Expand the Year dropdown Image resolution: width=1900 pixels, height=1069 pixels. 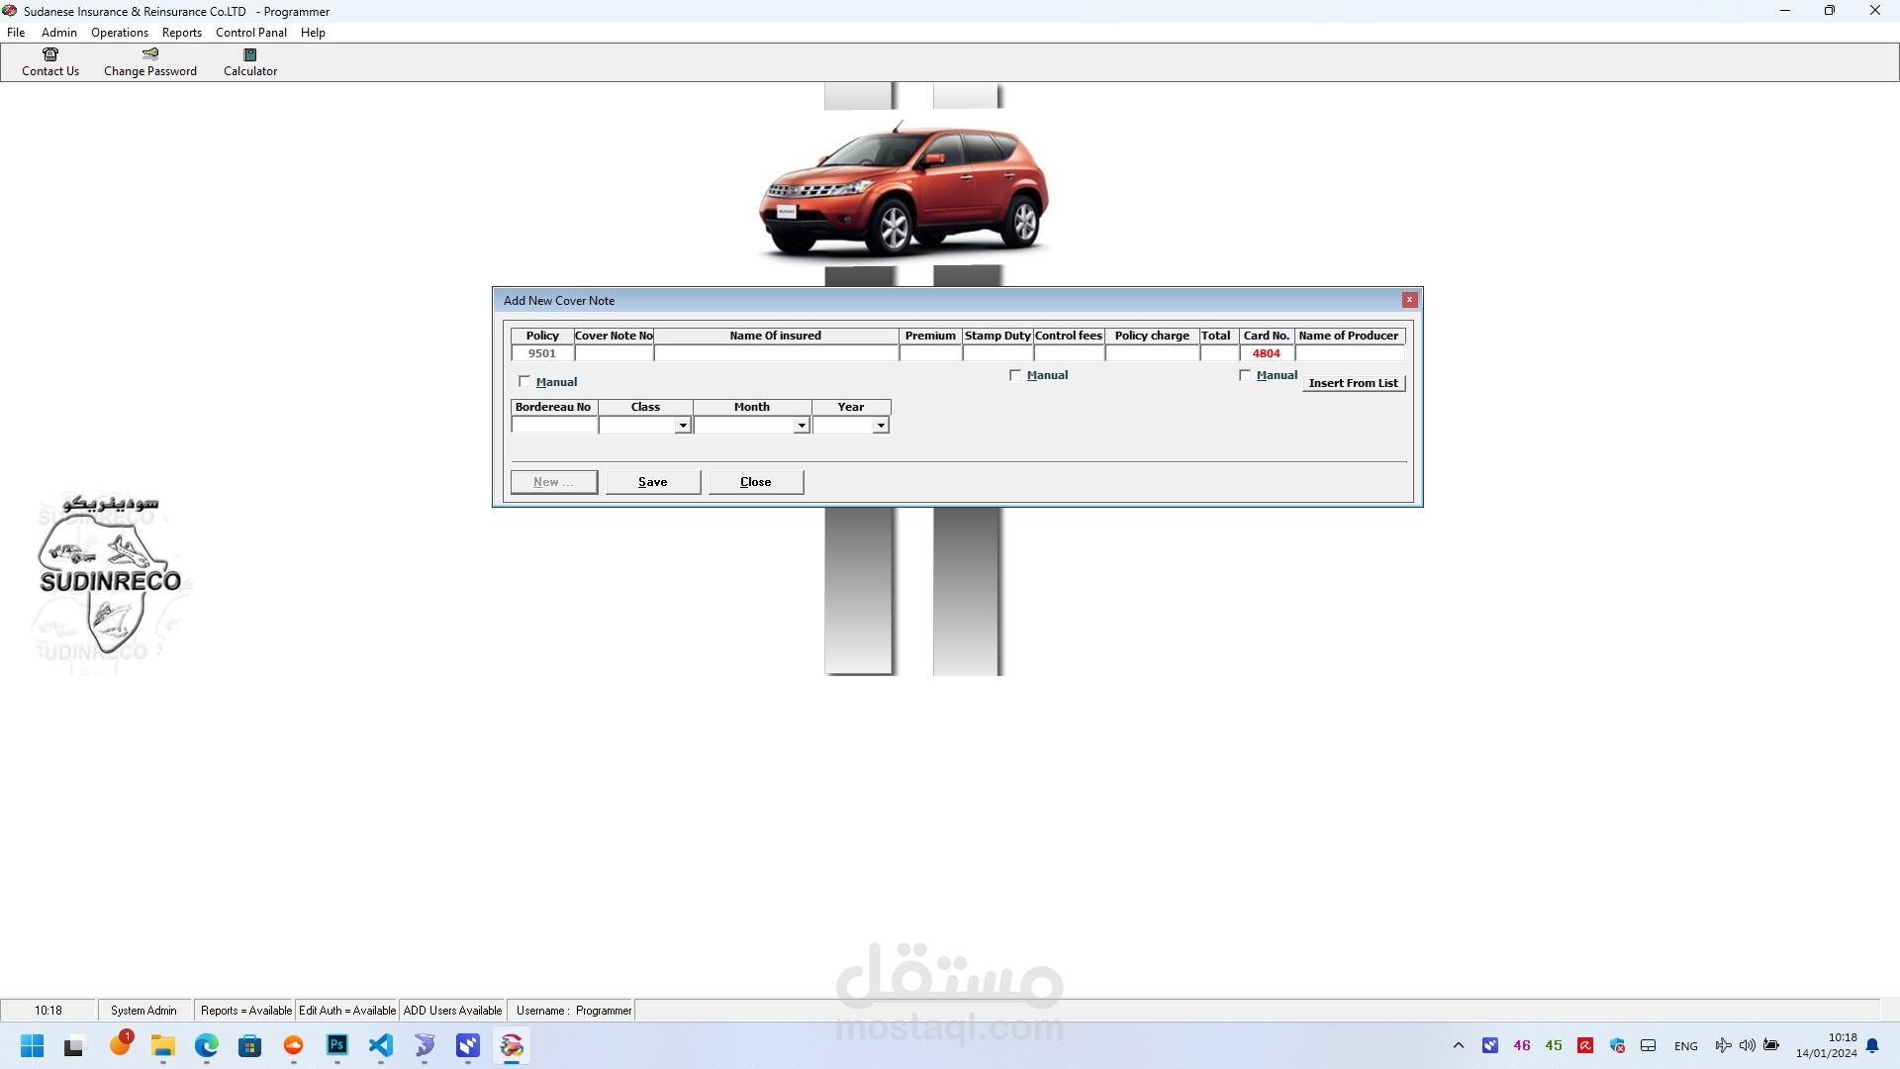(x=881, y=426)
